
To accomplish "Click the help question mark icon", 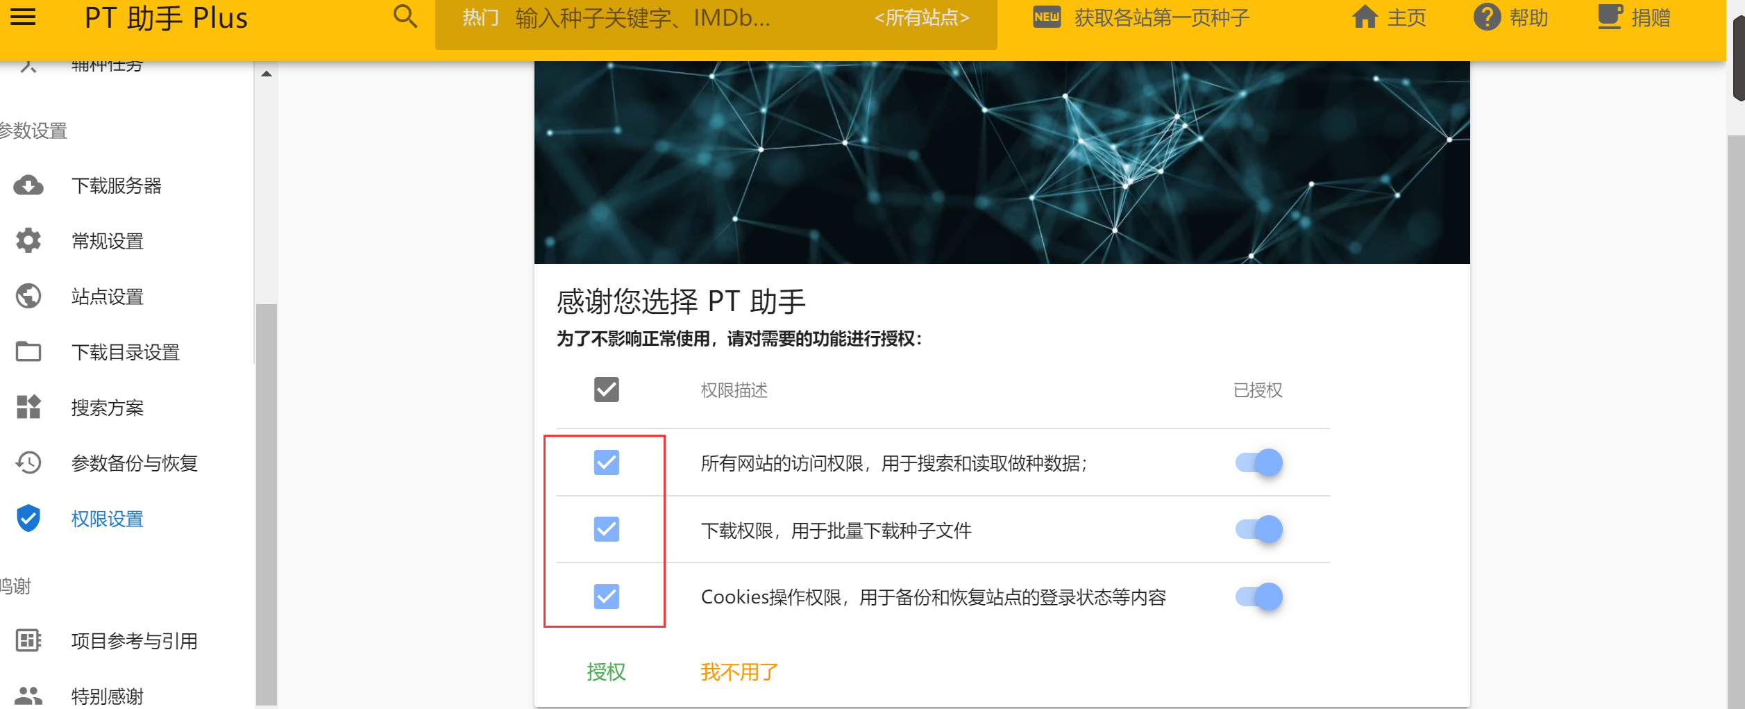I will coord(1487,17).
